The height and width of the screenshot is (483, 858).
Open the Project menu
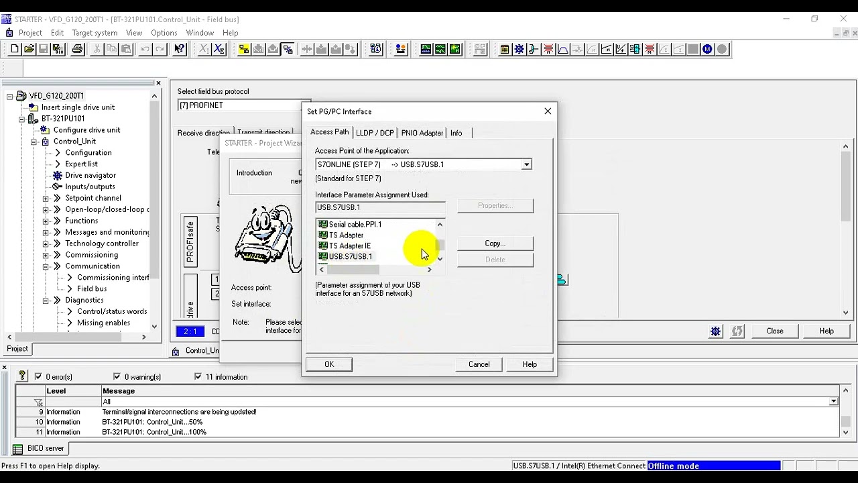click(30, 33)
